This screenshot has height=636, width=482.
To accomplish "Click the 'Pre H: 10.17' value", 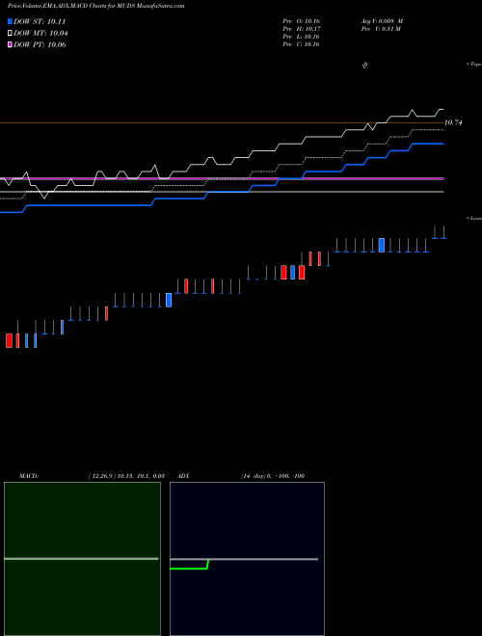I will coord(301,29).
